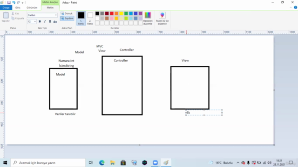This screenshot has width=298, height=167.
Task: Click the İsim:String text on canvas
Action: 66,65
